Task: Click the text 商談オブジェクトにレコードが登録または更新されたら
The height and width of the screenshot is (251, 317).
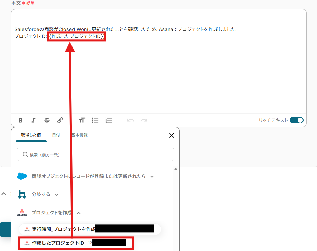Action: (x=89, y=176)
